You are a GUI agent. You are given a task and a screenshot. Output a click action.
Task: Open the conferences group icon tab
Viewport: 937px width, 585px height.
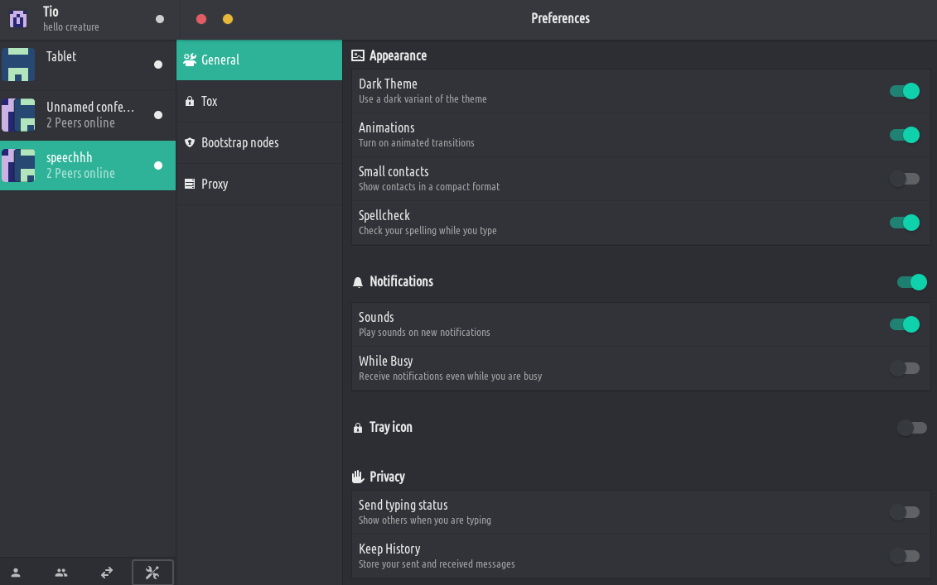tap(61, 572)
